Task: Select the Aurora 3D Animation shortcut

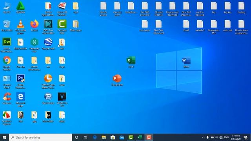Action: 62,9
